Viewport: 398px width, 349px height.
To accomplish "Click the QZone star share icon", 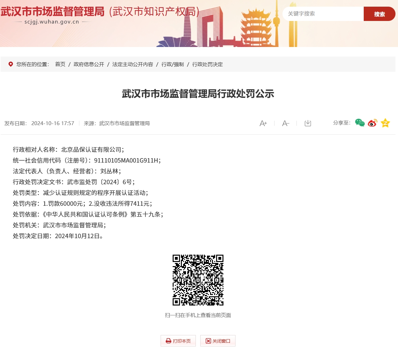I will [385, 123].
